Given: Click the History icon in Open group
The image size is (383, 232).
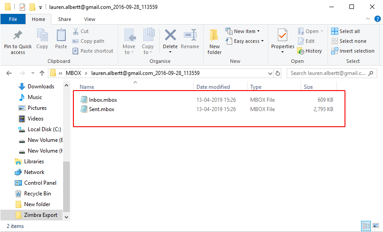Looking at the screenshot, I should [310, 51].
